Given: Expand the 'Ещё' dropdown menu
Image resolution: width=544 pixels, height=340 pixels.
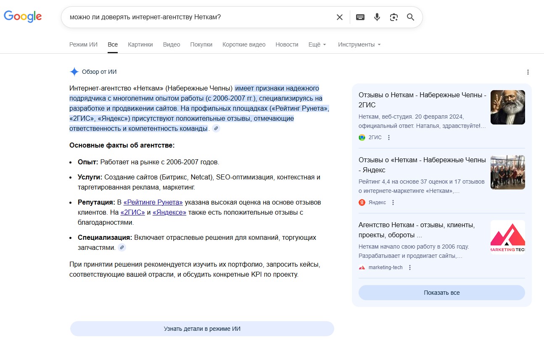Looking at the screenshot, I should 317,44.
